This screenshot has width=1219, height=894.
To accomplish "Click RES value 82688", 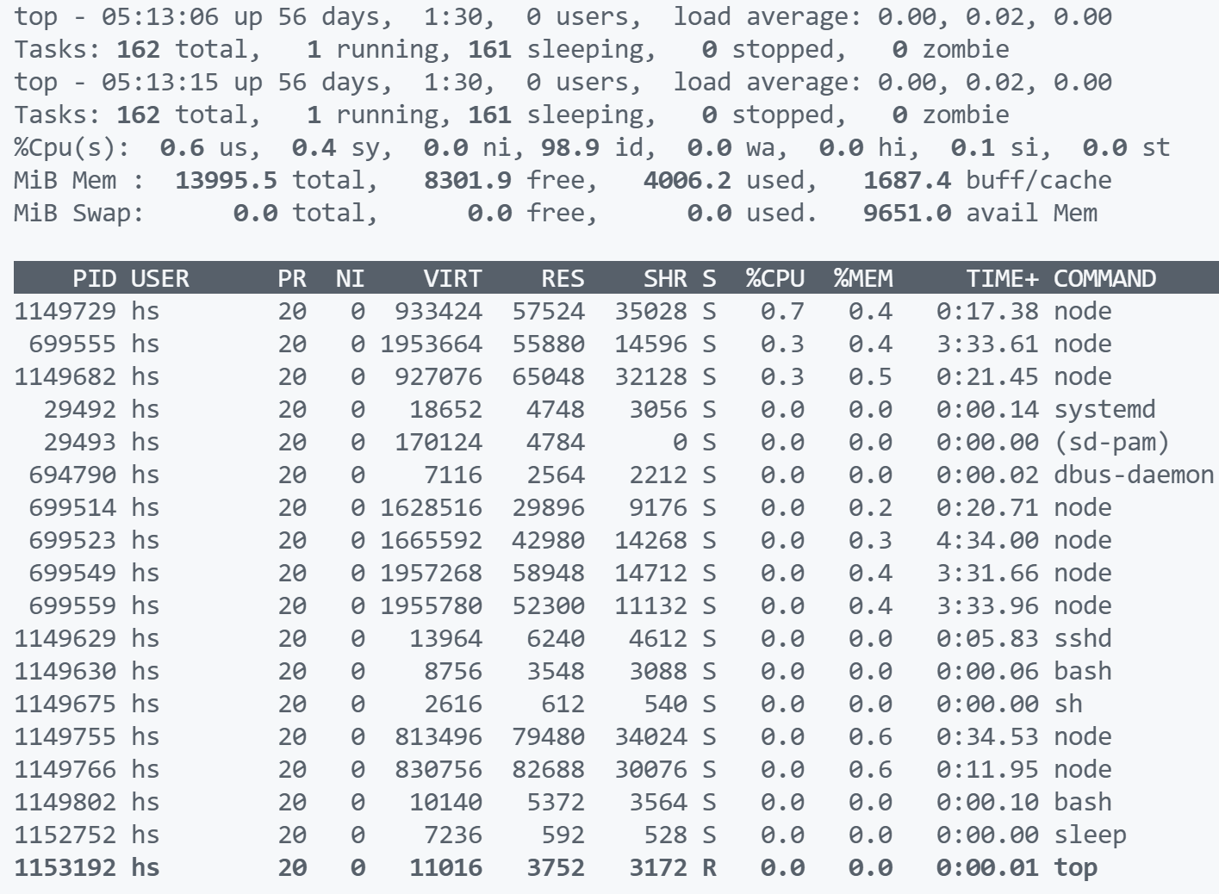I will 548,769.
